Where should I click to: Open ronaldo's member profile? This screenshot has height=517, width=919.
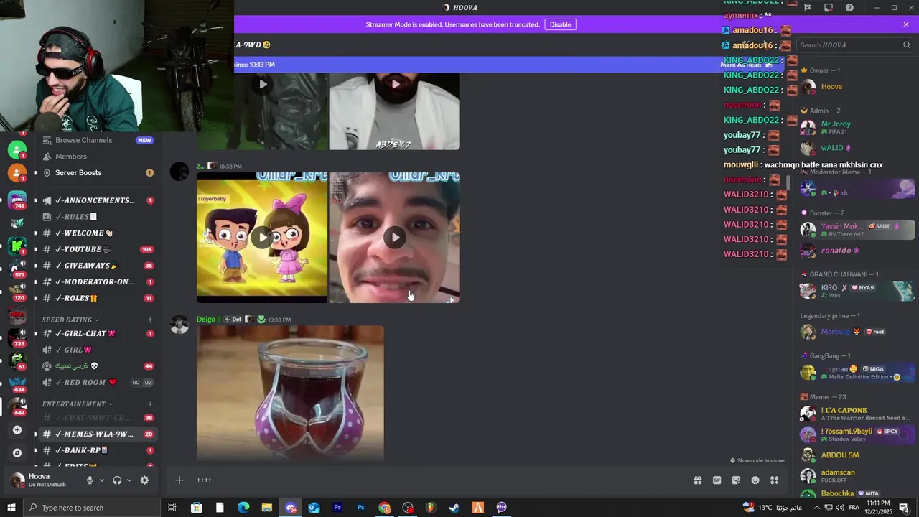pyautogui.click(x=857, y=251)
